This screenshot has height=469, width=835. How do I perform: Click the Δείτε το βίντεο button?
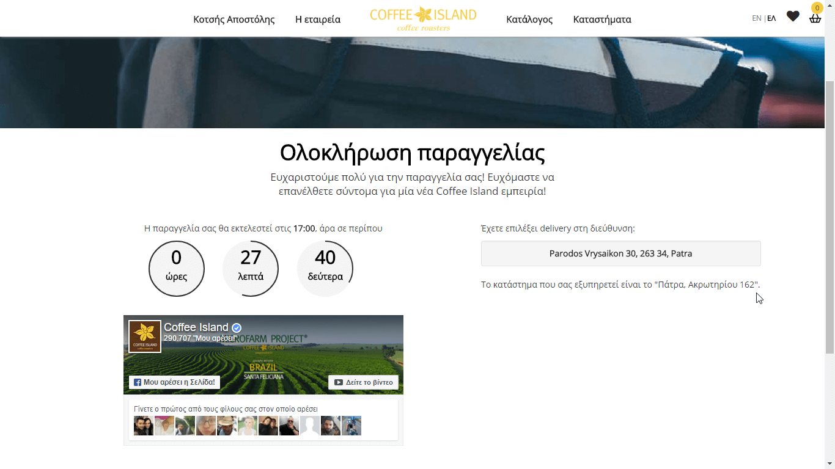pyautogui.click(x=363, y=382)
